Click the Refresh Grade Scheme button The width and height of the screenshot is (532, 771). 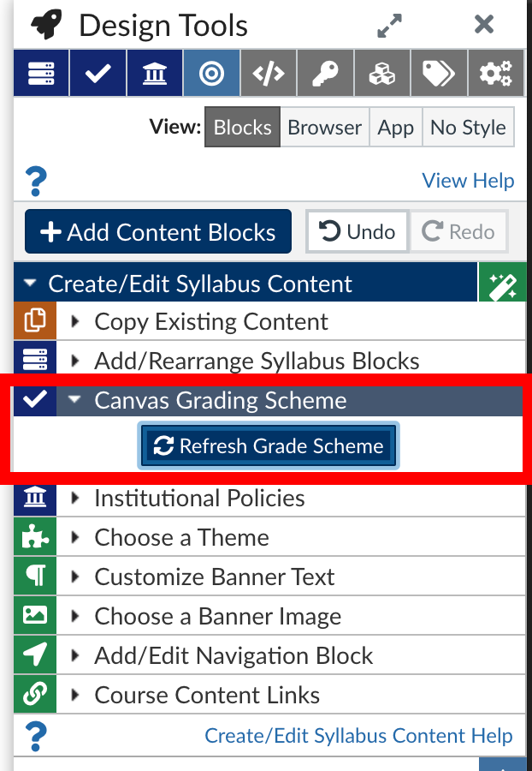click(x=268, y=445)
